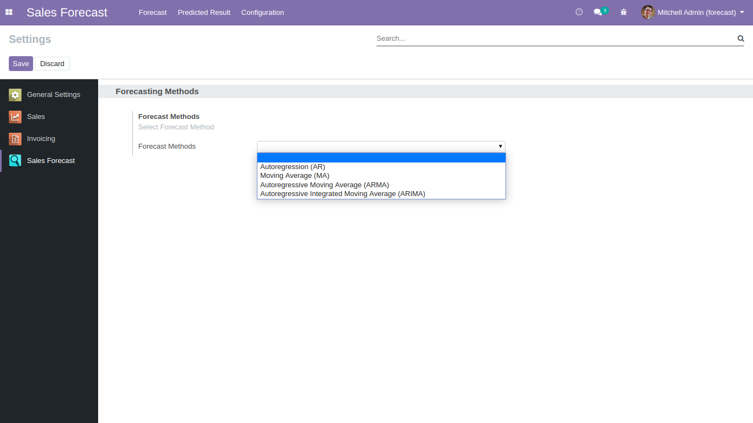
Task: Select the General Settings gear icon
Action: (15, 95)
